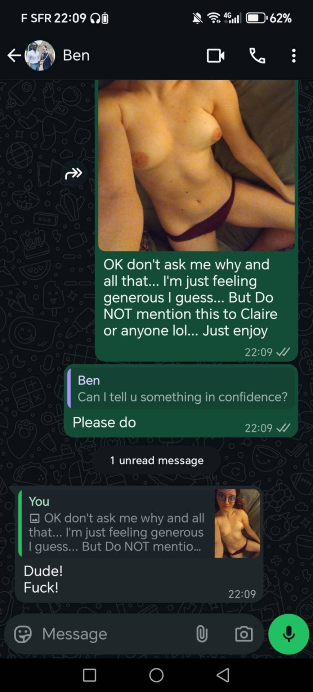The image size is (313, 692).
Task: Select the 'Please do' sent message bubble
Action: pyautogui.click(x=181, y=401)
